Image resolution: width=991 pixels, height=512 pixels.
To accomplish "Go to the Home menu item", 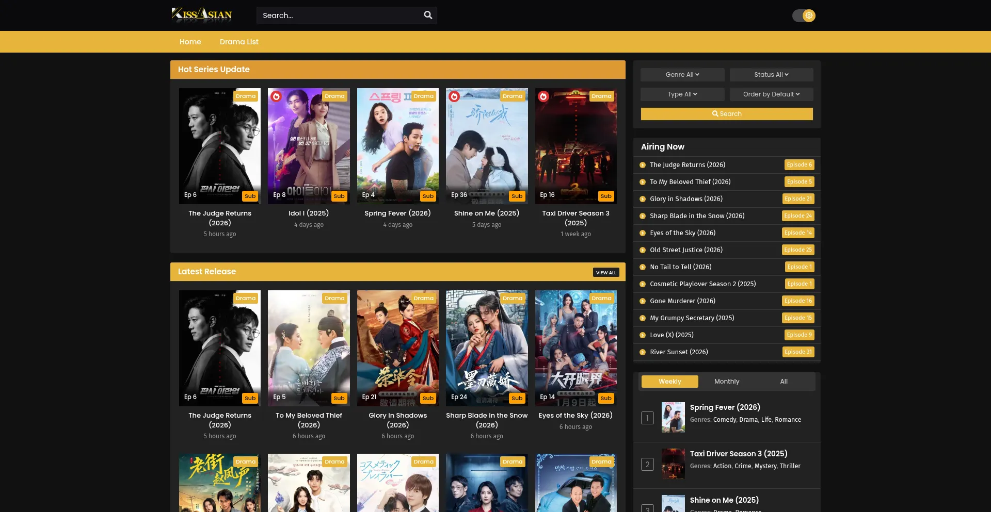I will point(190,42).
